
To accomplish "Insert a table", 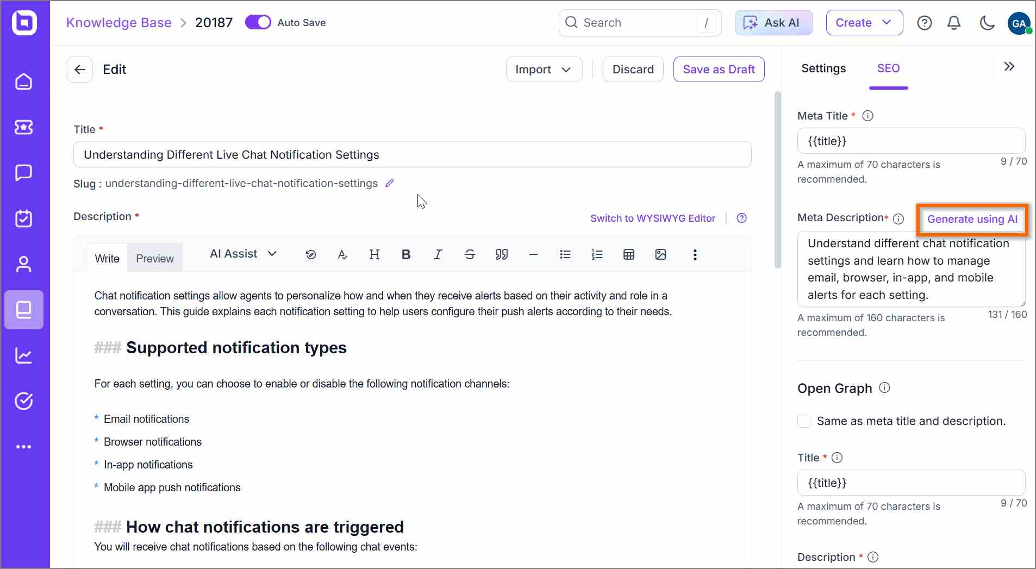I will click(x=629, y=254).
